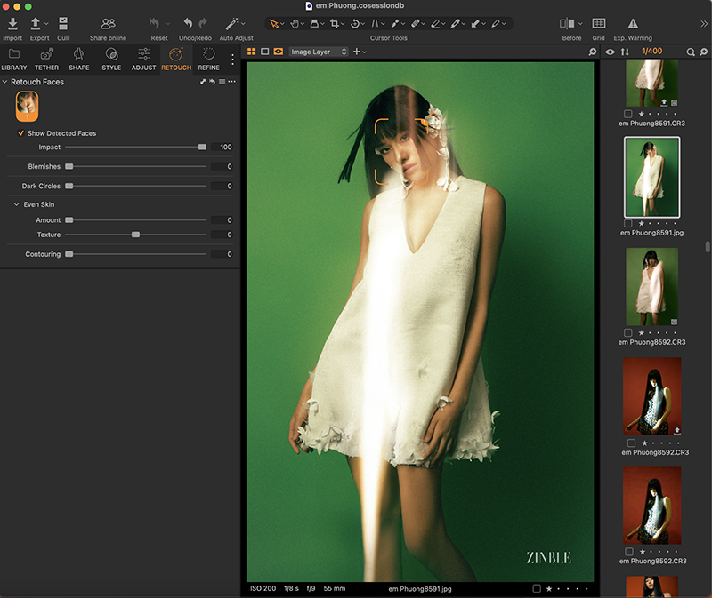712x598 pixels.
Task: Click the Import icon in the toolbar
Action: [12, 24]
